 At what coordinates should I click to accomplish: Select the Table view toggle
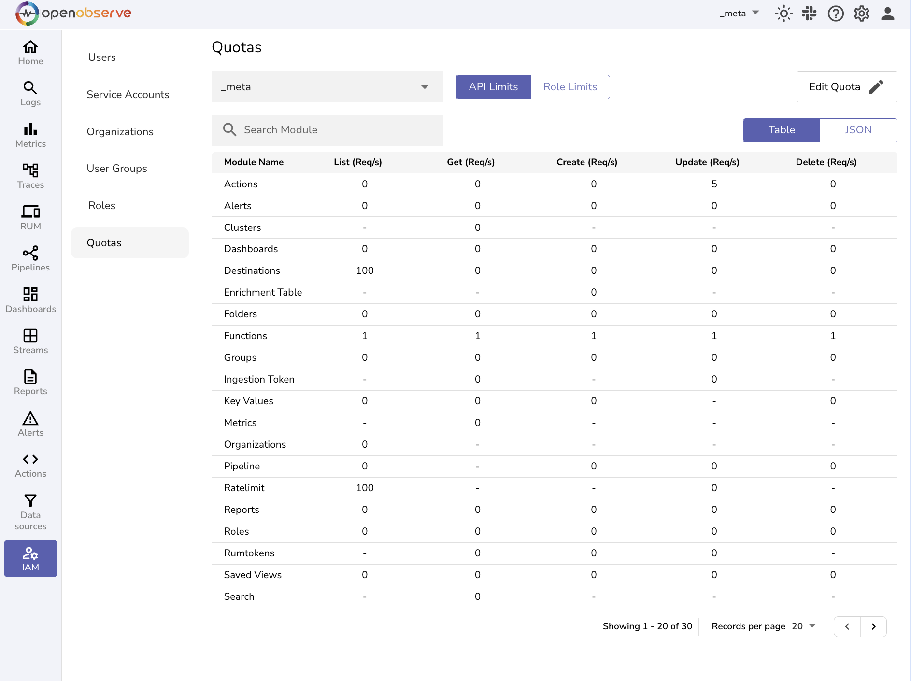782,130
